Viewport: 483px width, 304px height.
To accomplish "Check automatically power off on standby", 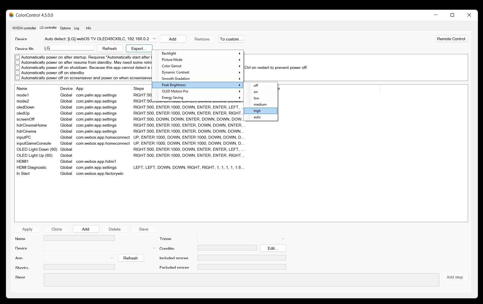I will [x=18, y=73].
